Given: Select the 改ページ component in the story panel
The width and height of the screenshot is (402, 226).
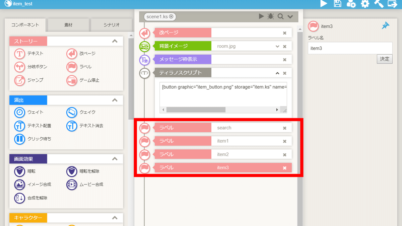Looking at the screenshot, I should (x=81, y=54).
